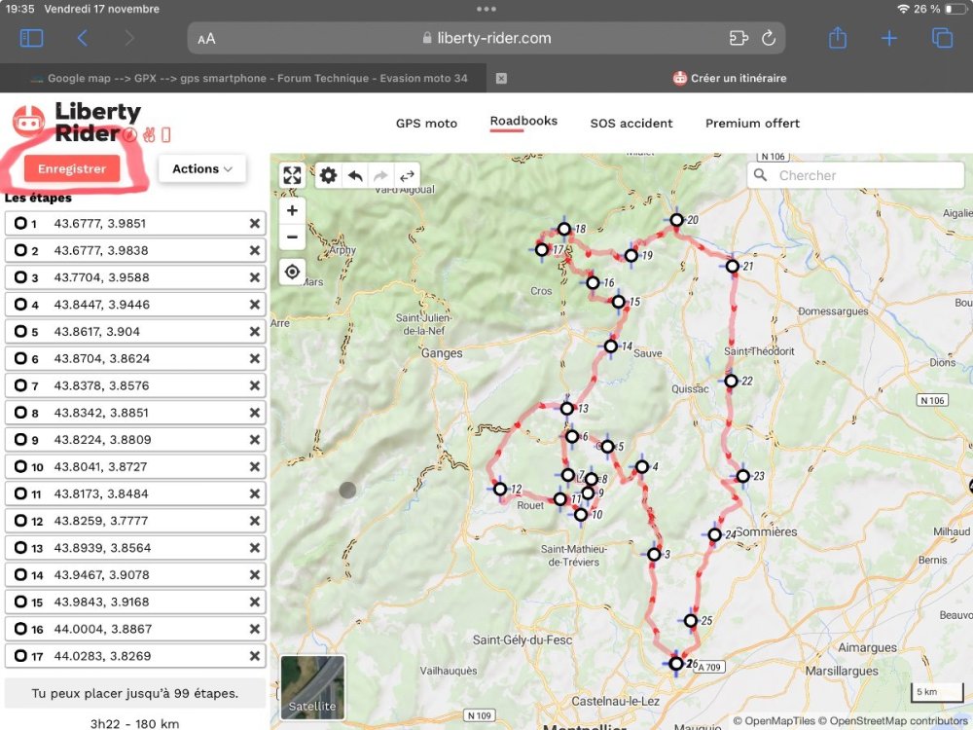
Task: Zoom out on the map
Action: pos(292,237)
